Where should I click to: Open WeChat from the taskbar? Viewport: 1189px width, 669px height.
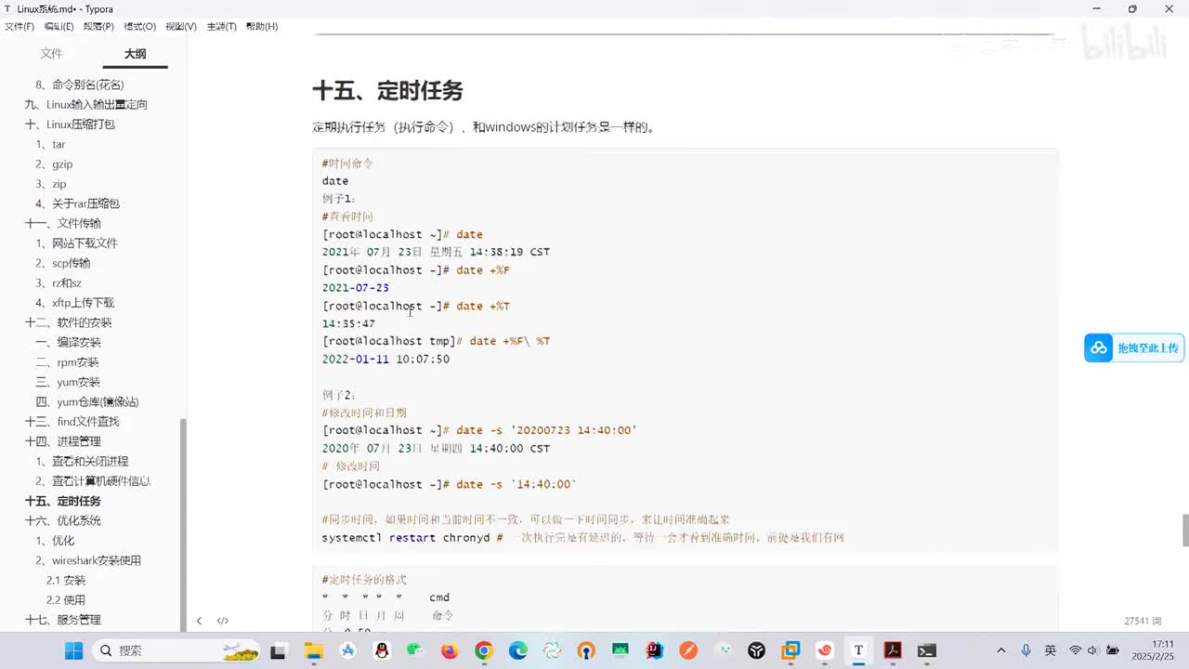coord(415,650)
